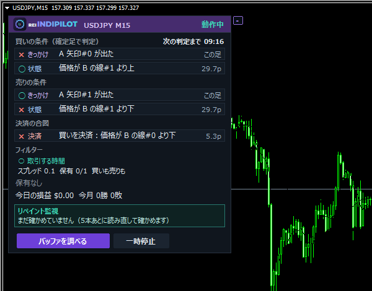The height and width of the screenshot is (291, 372).
Task: Click the circle next to 取引する時間
Action: [21, 161]
